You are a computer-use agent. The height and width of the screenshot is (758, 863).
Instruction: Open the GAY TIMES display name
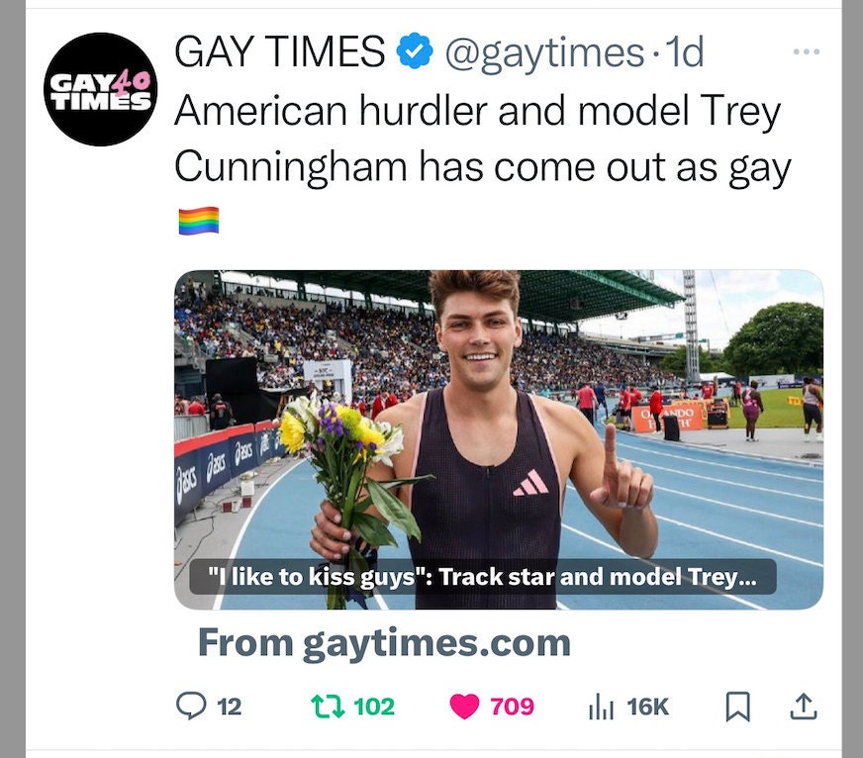(280, 51)
